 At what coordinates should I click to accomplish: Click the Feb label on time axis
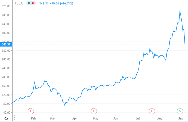click(x=33, y=118)
